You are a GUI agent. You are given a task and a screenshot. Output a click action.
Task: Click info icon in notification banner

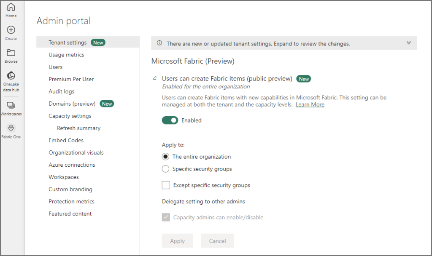(x=159, y=43)
